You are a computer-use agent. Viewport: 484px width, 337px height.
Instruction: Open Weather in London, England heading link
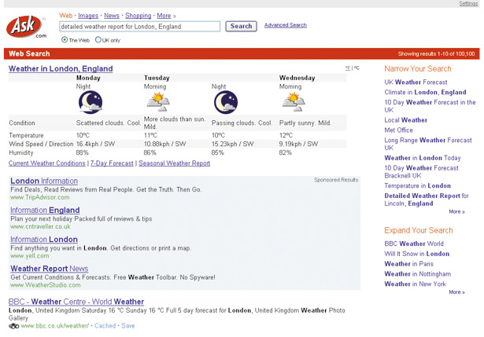61,68
